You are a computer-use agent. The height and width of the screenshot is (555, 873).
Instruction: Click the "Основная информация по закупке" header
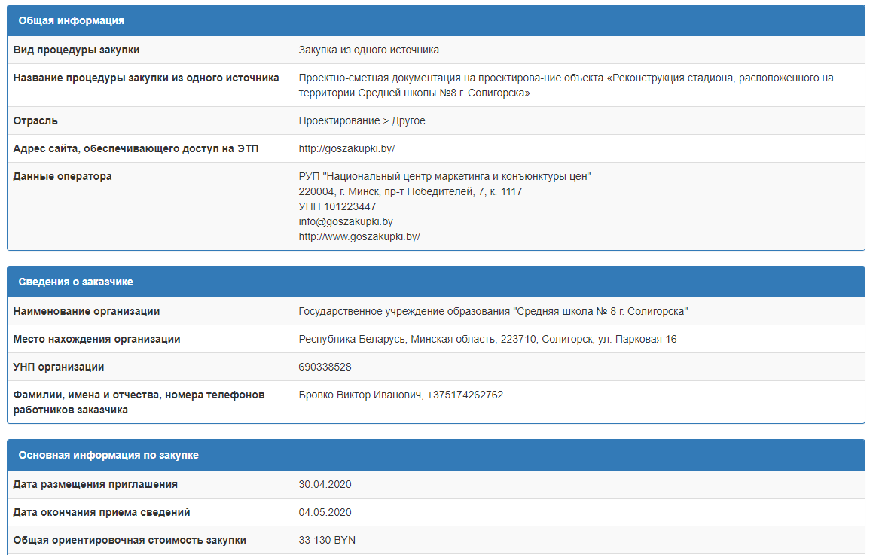(108, 456)
